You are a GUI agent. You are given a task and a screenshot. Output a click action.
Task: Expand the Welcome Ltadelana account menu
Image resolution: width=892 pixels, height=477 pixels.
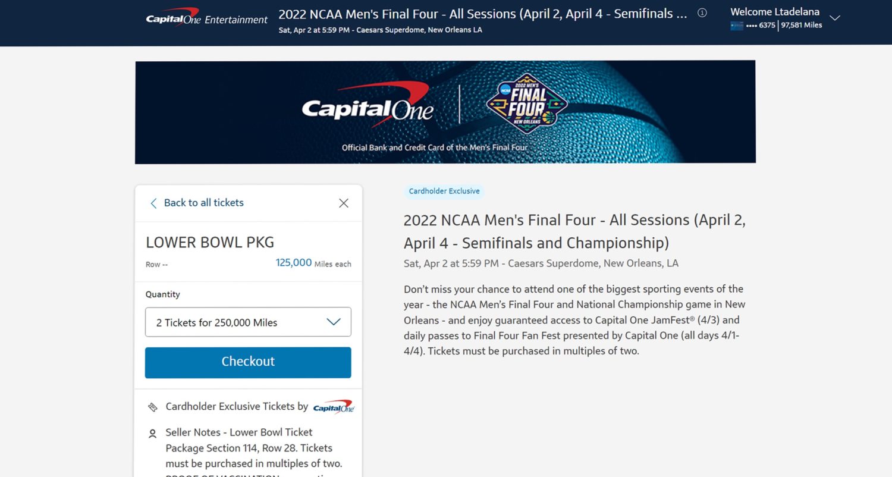(835, 18)
